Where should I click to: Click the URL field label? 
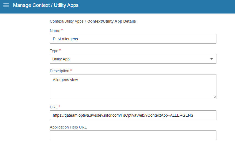(x=54, y=107)
